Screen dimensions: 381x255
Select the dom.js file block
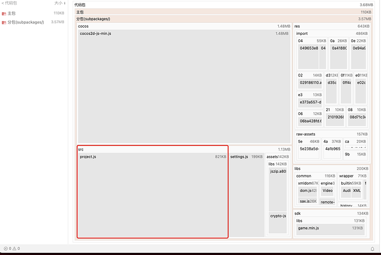[x=308, y=191]
